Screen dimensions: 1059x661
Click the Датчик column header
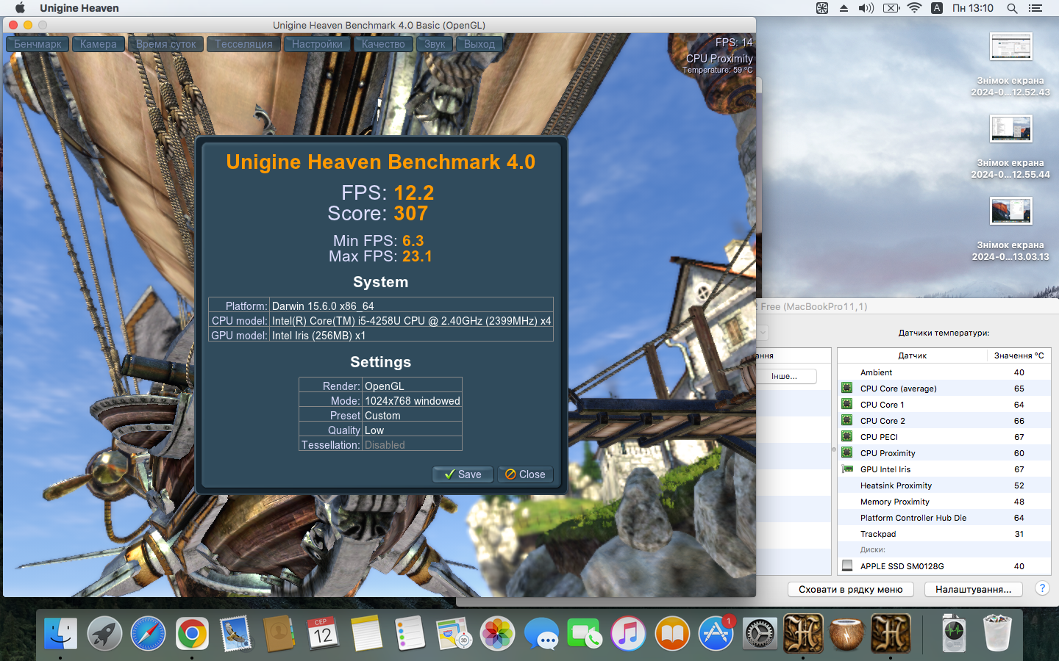pos(912,355)
